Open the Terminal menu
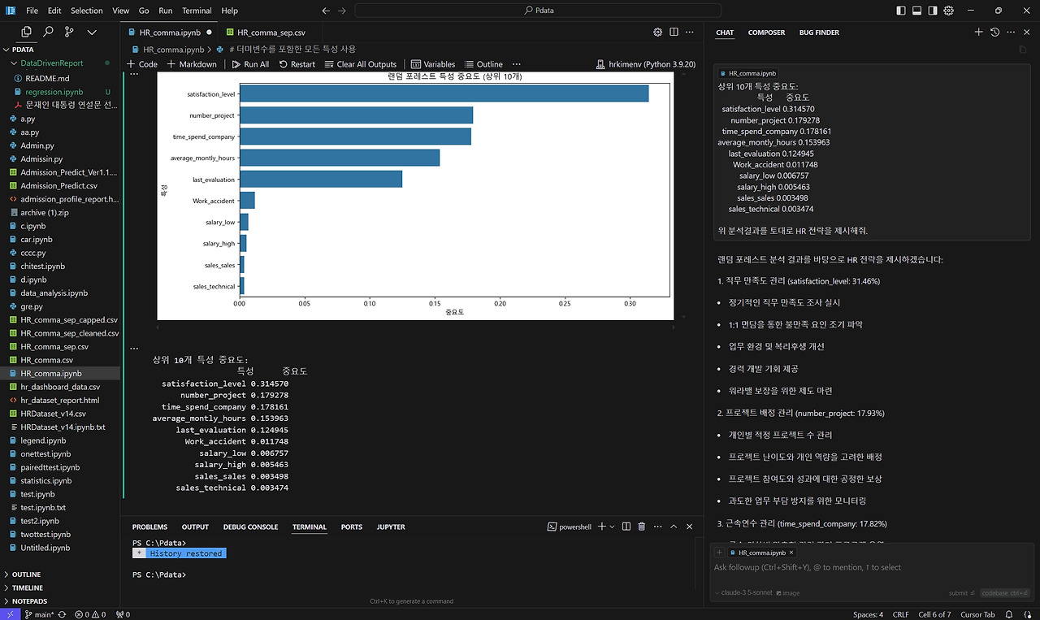The height and width of the screenshot is (620, 1040). [x=197, y=11]
